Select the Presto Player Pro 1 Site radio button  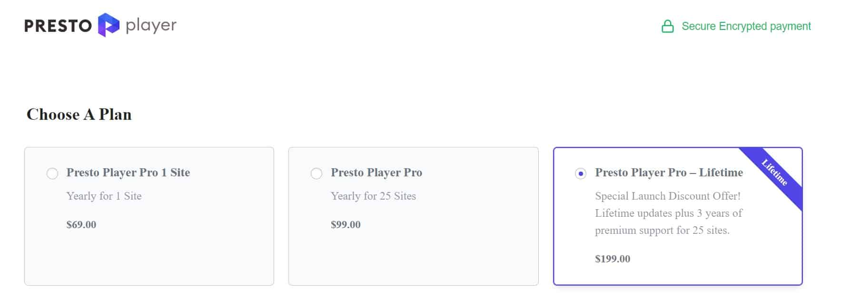pyautogui.click(x=52, y=173)
